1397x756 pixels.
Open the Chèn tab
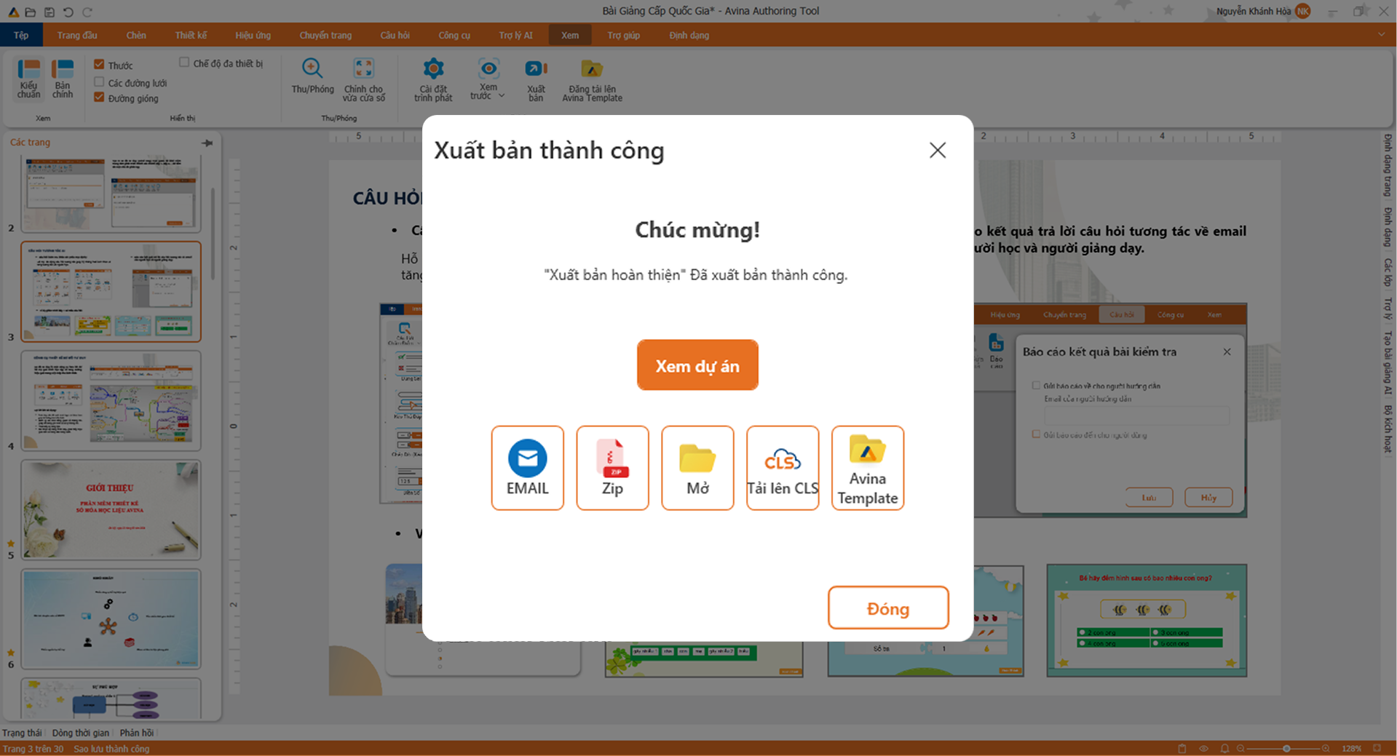click(136, 35)
